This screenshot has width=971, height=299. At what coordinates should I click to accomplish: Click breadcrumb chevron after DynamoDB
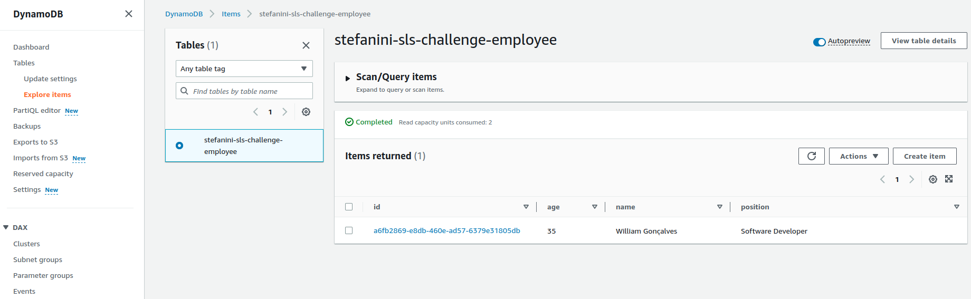coord(212,14)
